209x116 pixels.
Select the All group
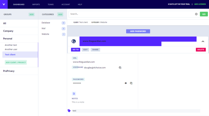pos(19,23)
